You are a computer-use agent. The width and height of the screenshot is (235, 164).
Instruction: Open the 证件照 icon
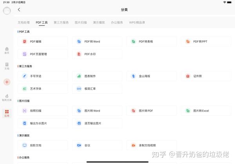tap(188, 76)
